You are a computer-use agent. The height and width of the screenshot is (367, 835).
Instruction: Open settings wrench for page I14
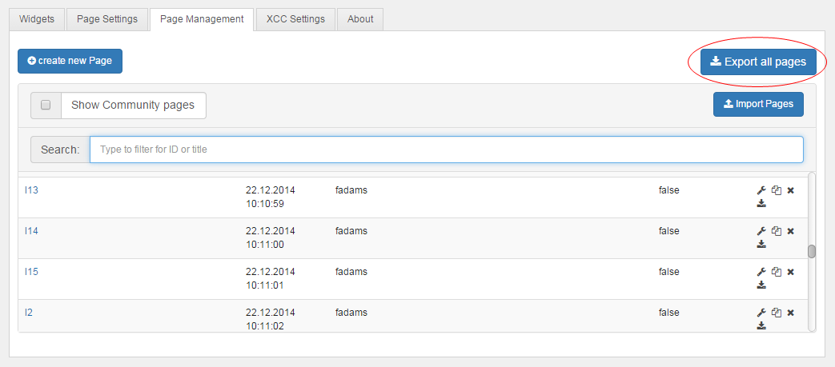coord(761,231)
